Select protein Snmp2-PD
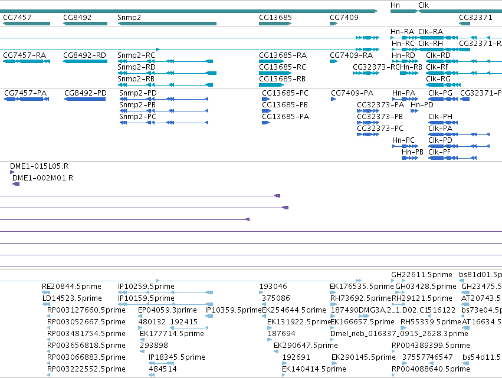This screenshot has width=502, height=378. (x=138, y=93)
